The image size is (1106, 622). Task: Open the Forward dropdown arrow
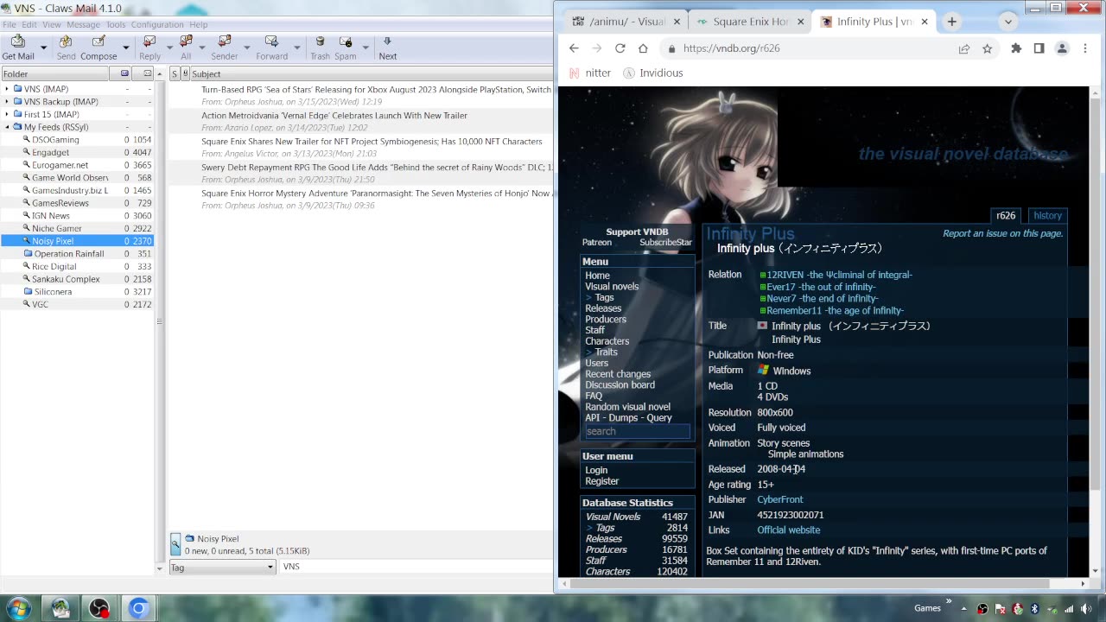tap(296, 48)
